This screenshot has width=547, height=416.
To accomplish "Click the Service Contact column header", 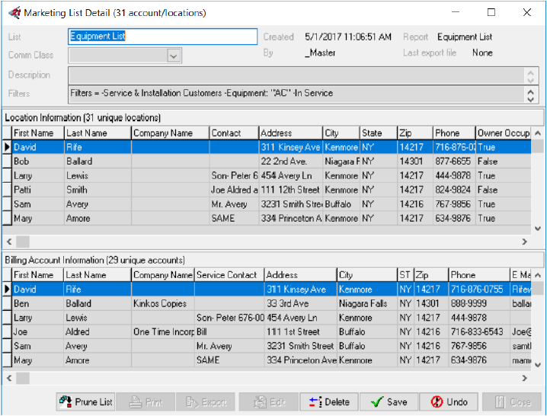I will pyautogui.click(x=229, y=275).
